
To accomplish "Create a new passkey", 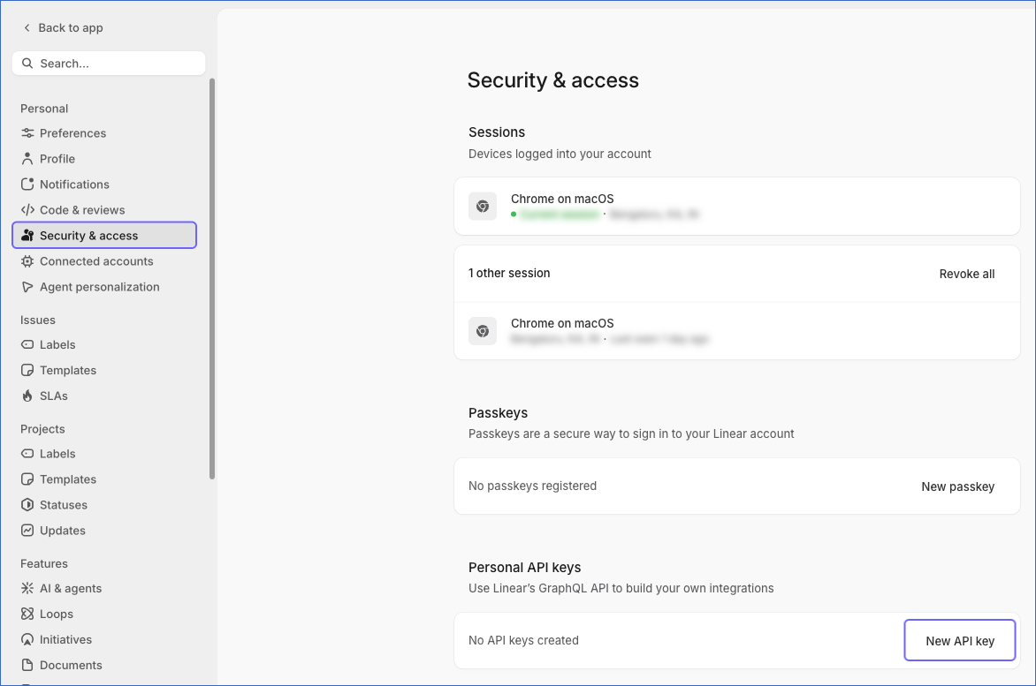I will tap(957, 486).
